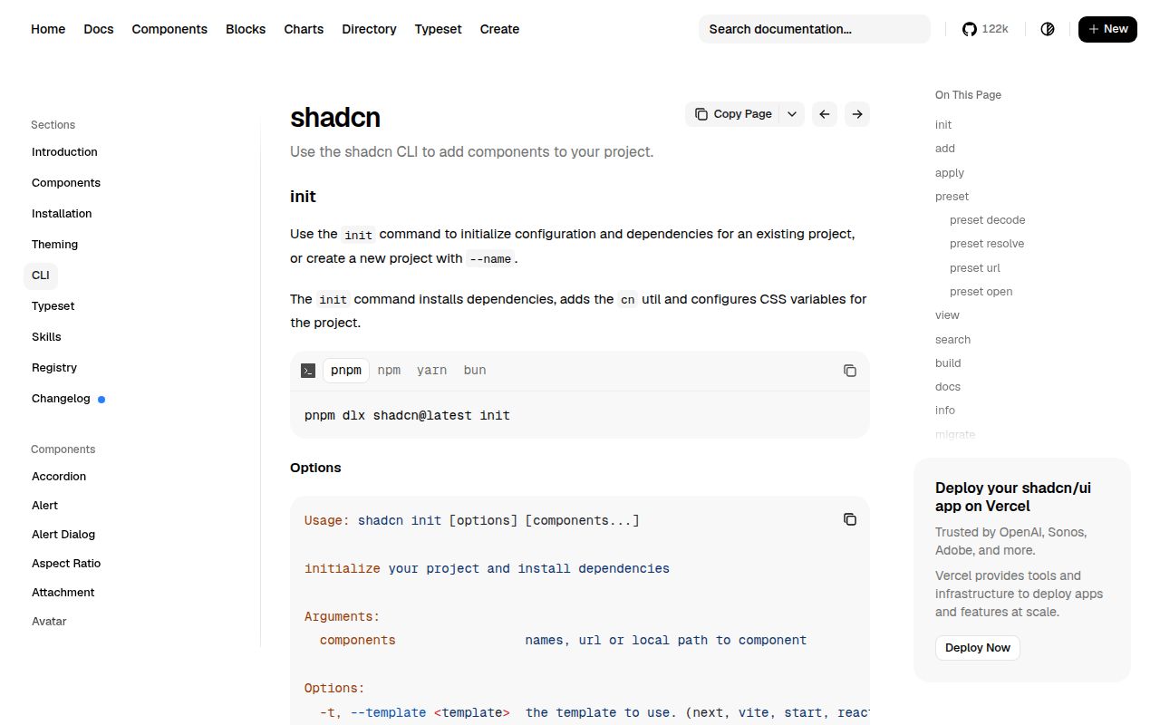1160x725 pixels.
Task: Open Accordion component page
Action: 59,477
